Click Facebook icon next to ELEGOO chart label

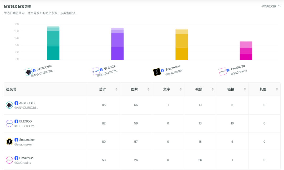(x=101, y=70)
